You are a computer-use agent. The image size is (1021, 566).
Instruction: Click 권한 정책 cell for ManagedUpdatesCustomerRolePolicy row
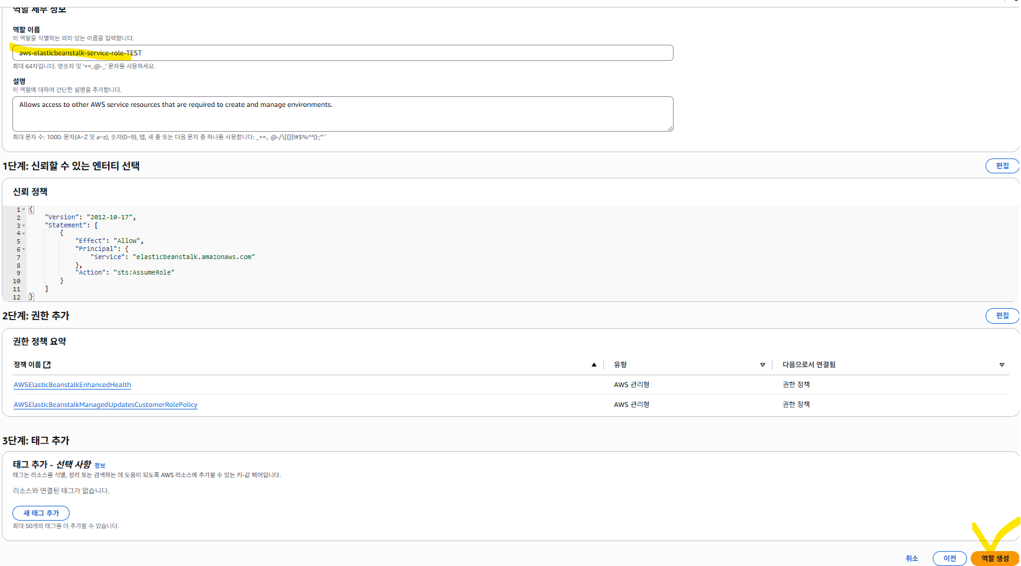pyautogui.click(x=796, y=404)
